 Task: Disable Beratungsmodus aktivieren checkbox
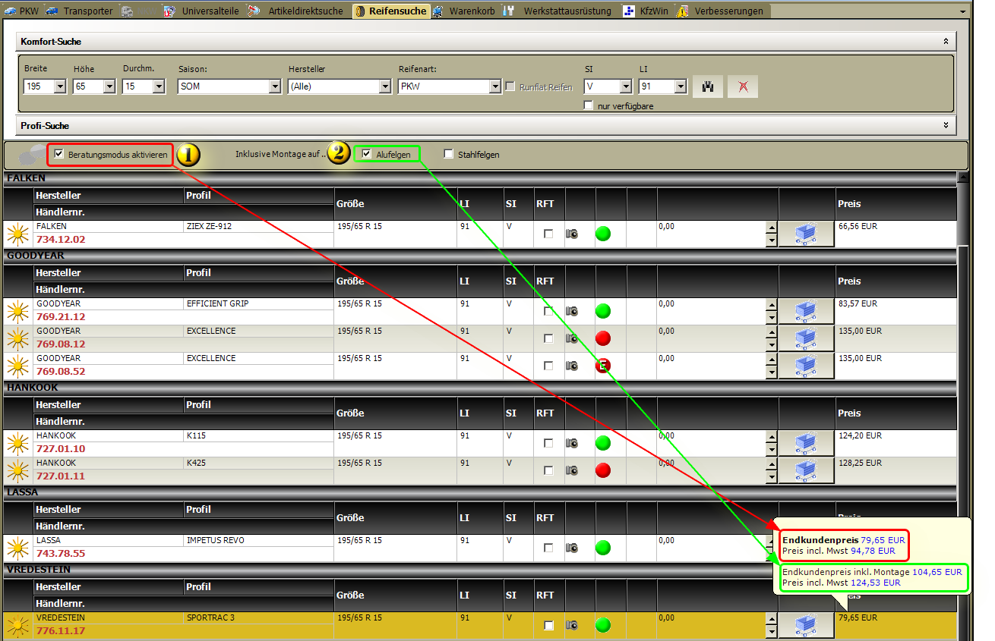coord(58,154)
